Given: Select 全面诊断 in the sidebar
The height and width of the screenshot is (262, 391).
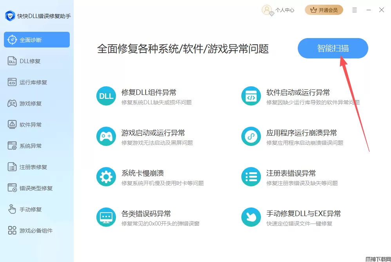Looking at the screenshot, I should pos(37,40).
